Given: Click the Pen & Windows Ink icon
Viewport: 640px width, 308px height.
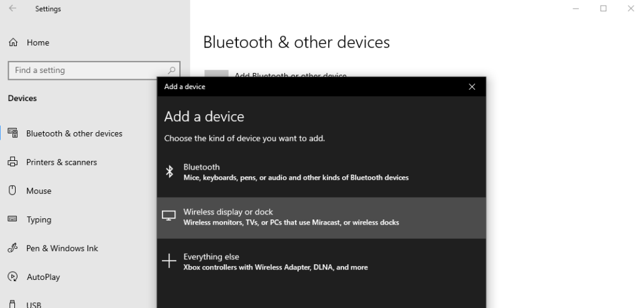Looking at the screenshot, I should (12, 248).
